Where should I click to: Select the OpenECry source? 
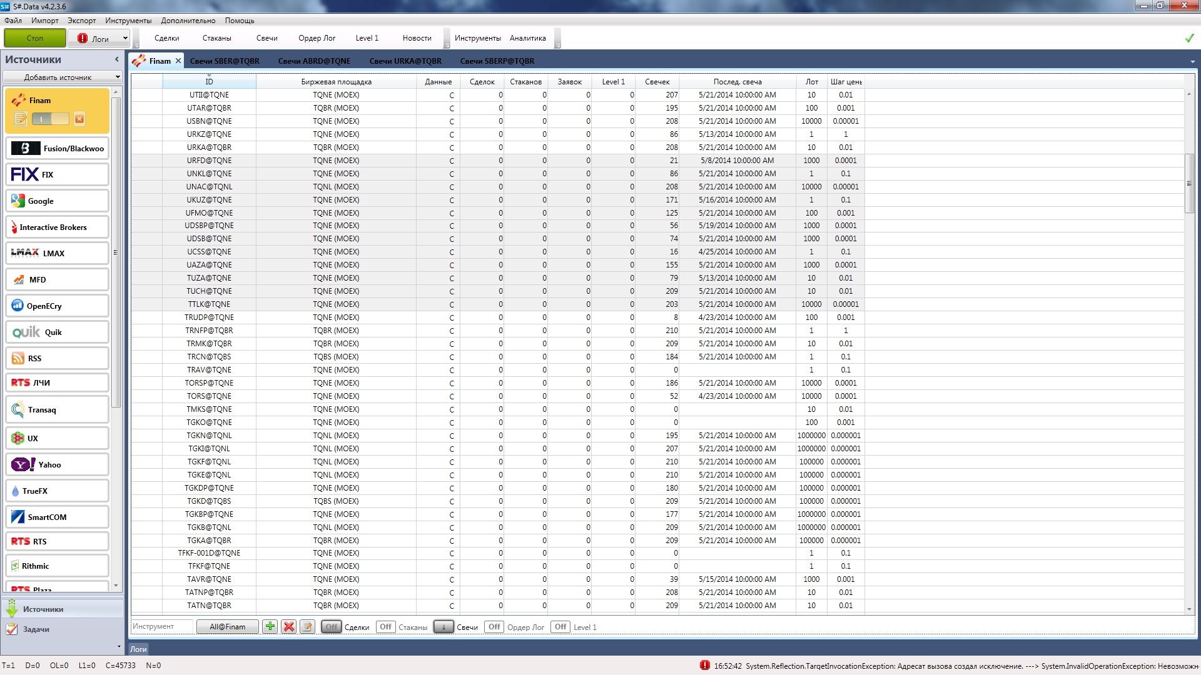click(x=58, y=306)
